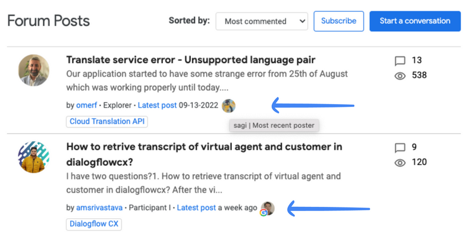The image size is (471, 236).
Task: Start a conversation with the blue button
Action: (415, 21)
